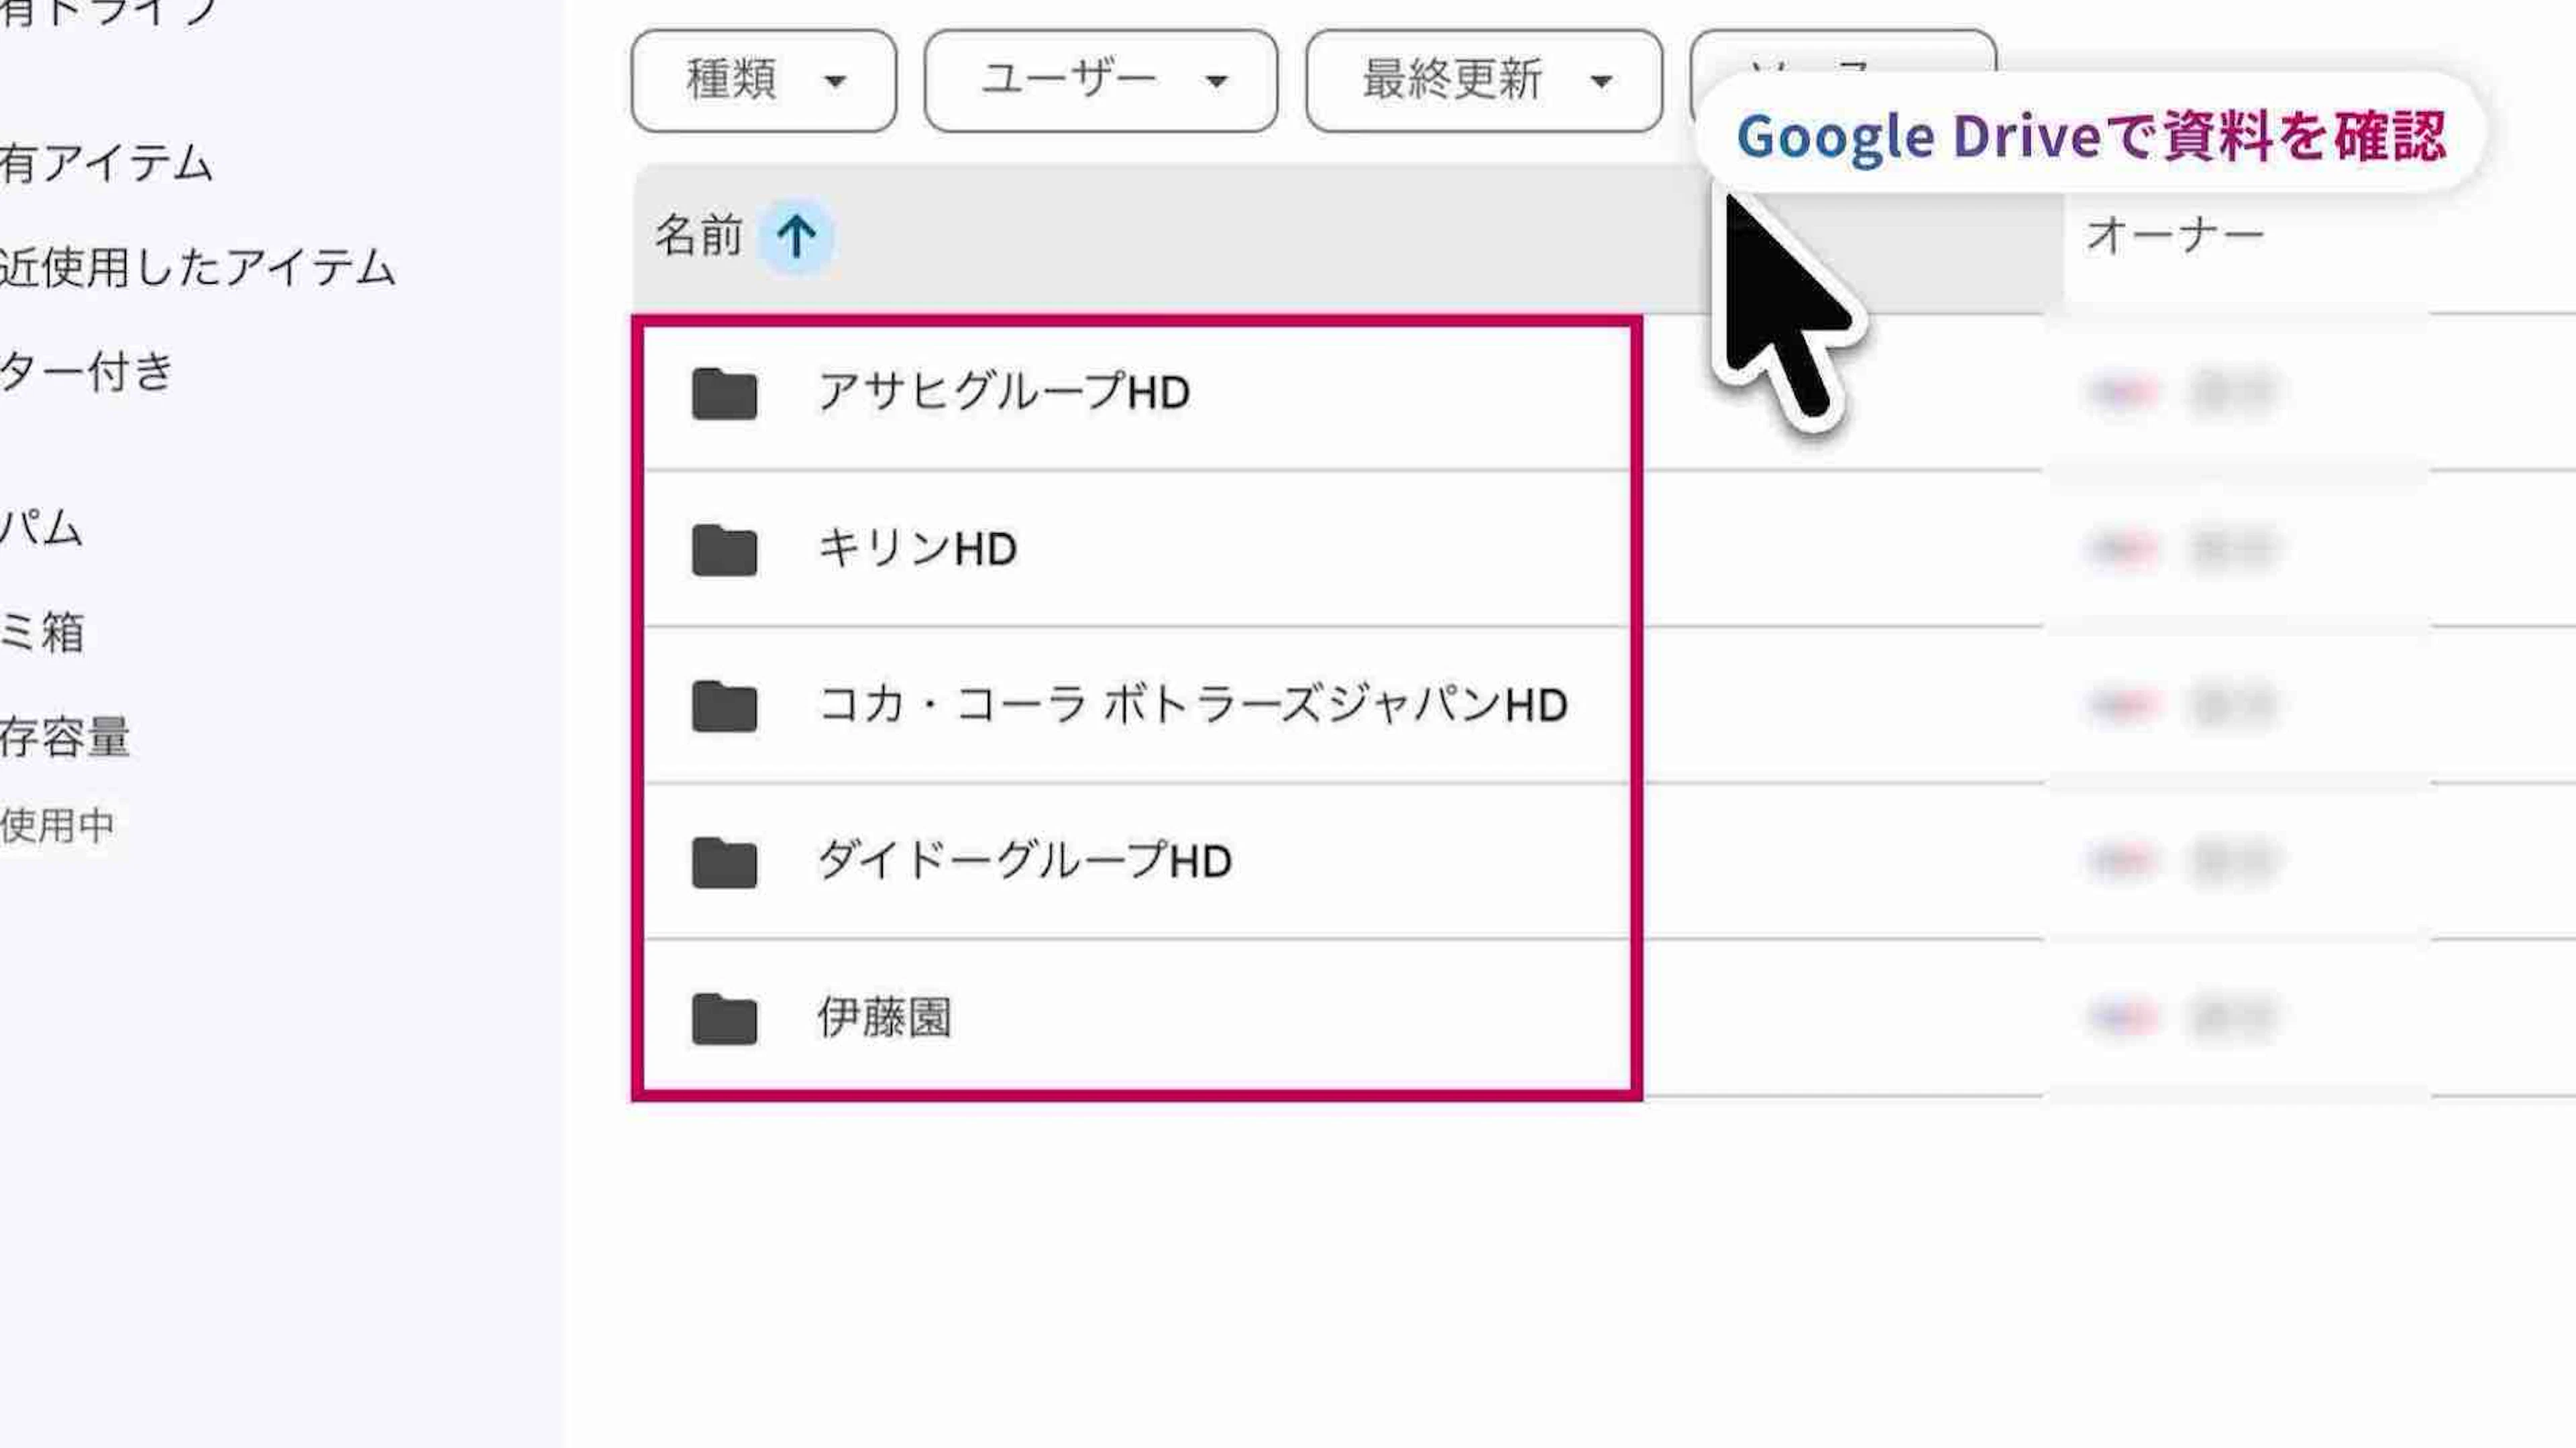Expand the ユーザー filter dropdown
The image size is (2576, 1448).
click(x=1101, y=81)
